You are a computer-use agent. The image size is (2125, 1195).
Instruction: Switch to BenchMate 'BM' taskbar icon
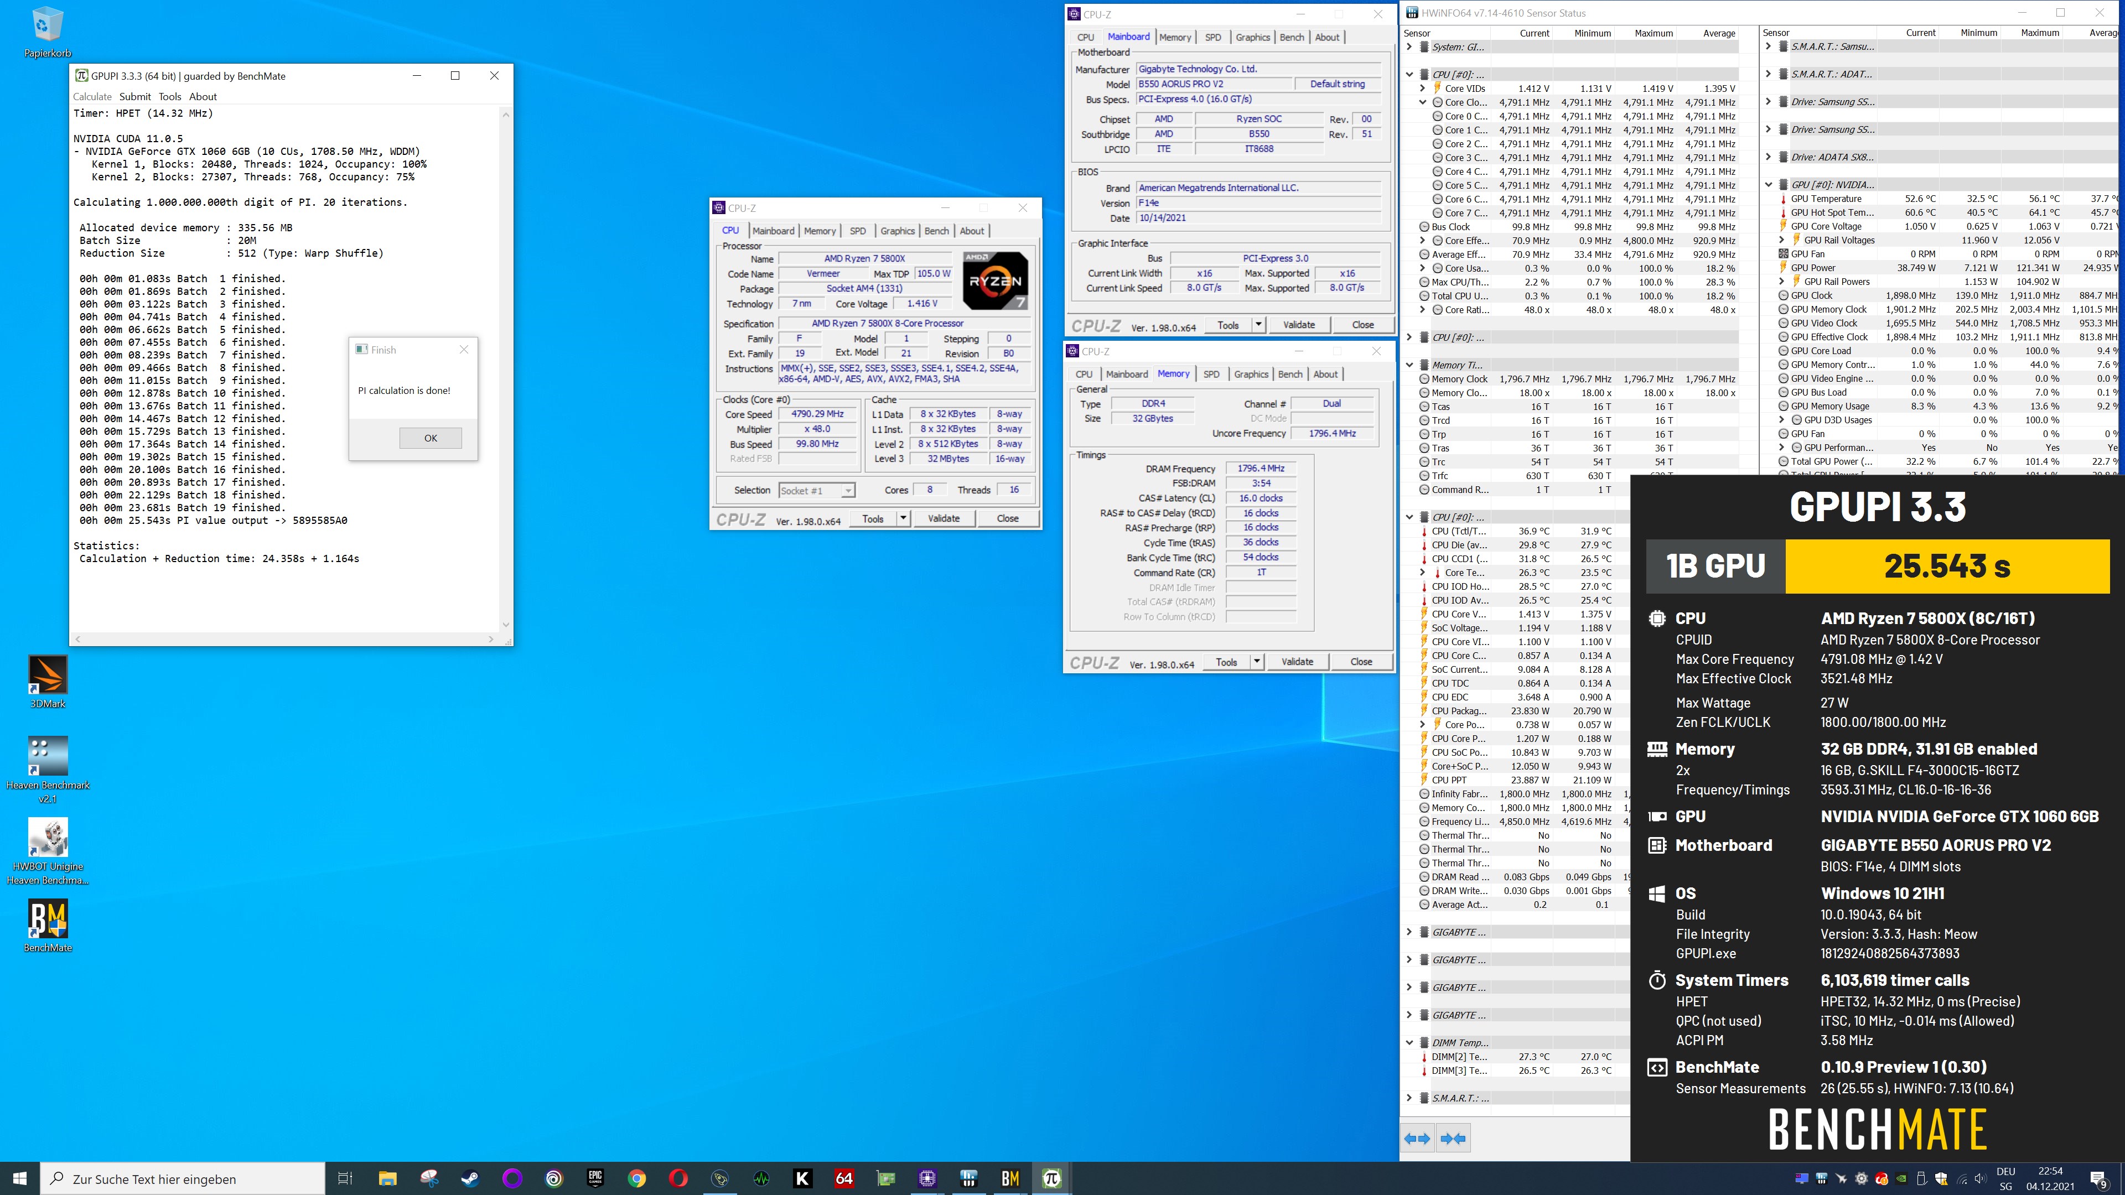coord(1010,1178)
